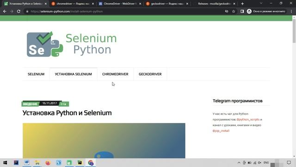
Task: Click the incognito profile button
Action: [266, 11]
